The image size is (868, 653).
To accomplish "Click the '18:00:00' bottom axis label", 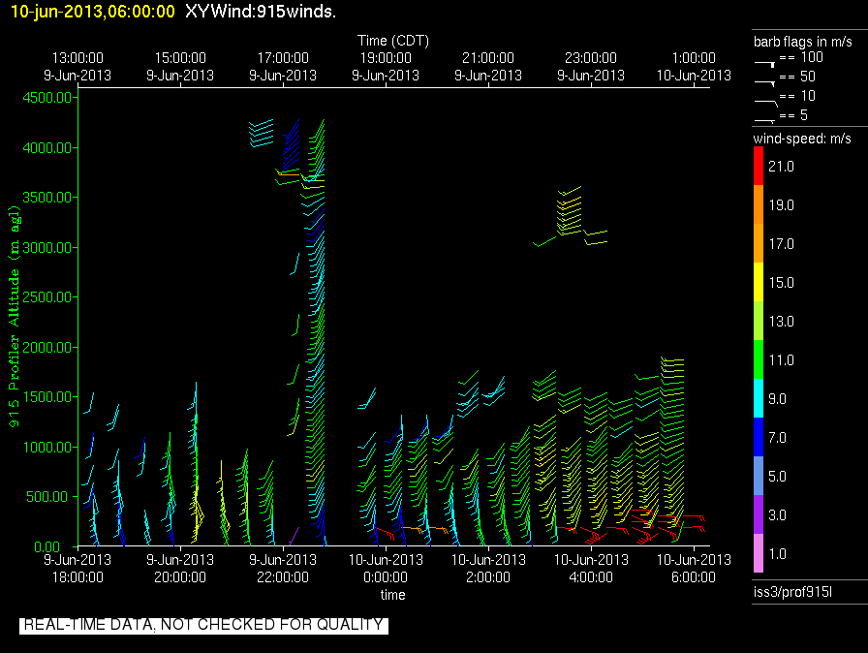I will (x=77, y=577).
